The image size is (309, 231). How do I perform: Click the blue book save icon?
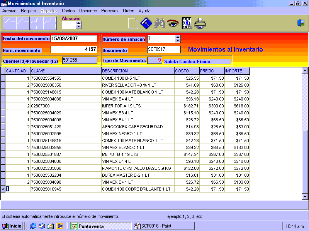145,23
